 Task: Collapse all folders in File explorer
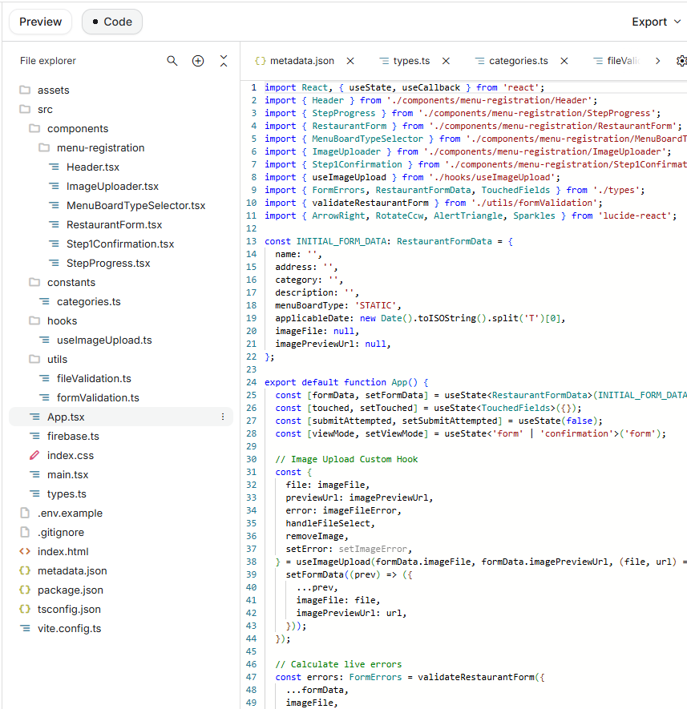click(224, 61)
